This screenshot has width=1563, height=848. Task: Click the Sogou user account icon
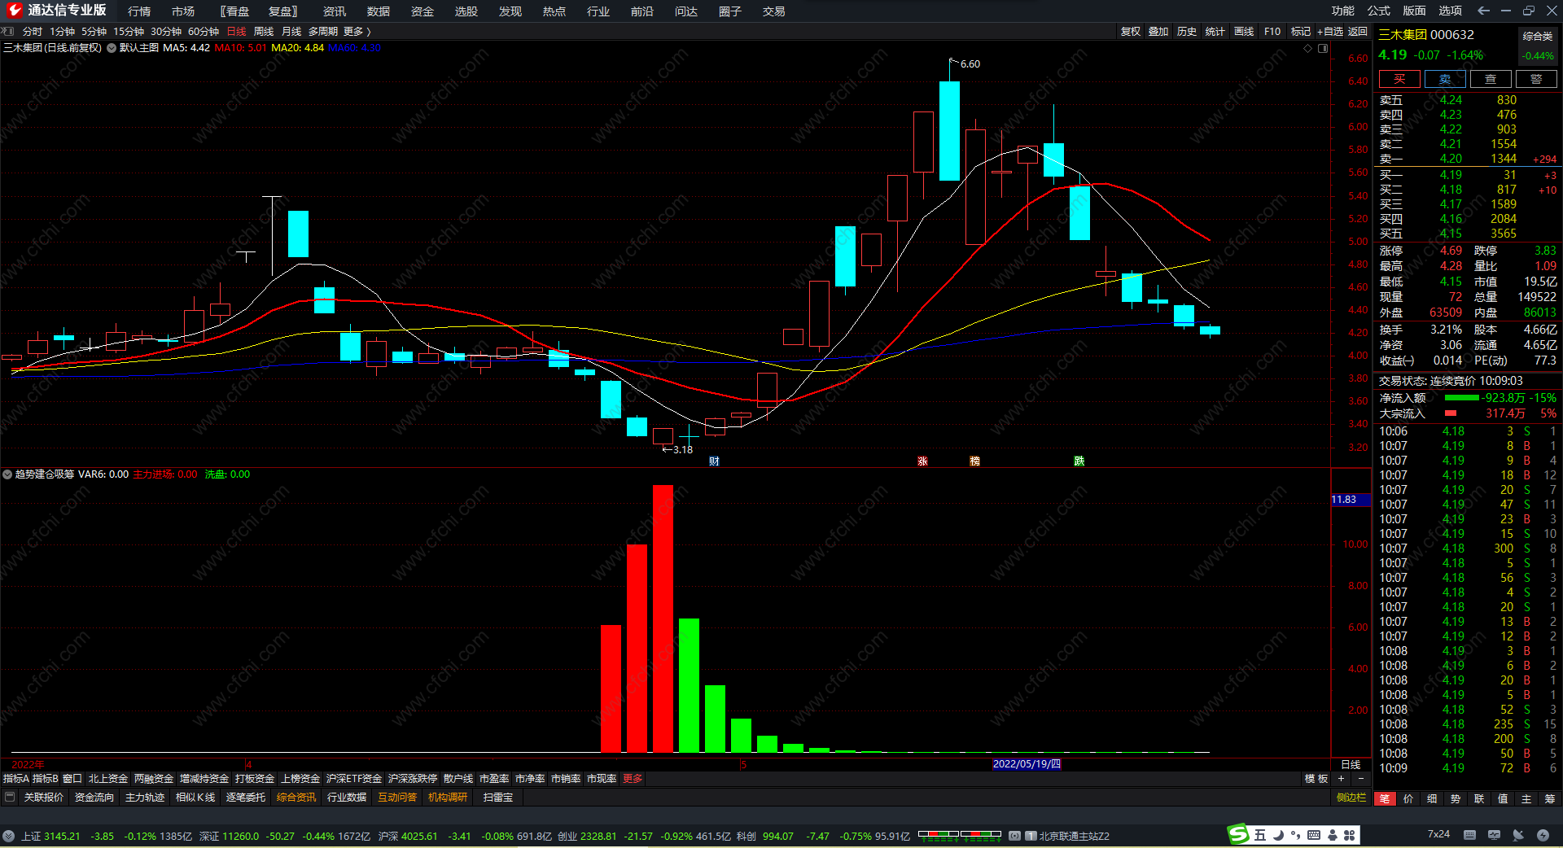[1333, 835]
